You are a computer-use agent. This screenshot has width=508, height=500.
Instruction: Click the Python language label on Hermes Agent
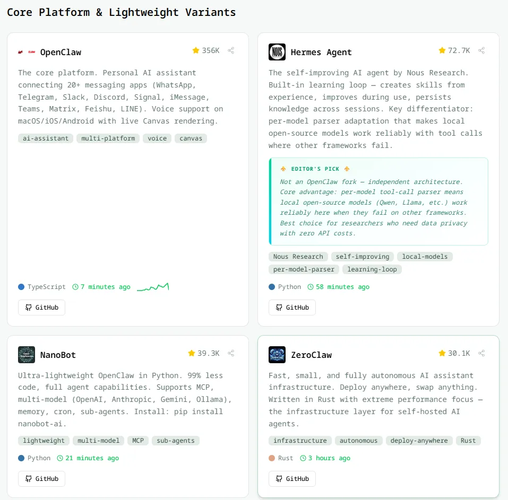tap(285, 287)
